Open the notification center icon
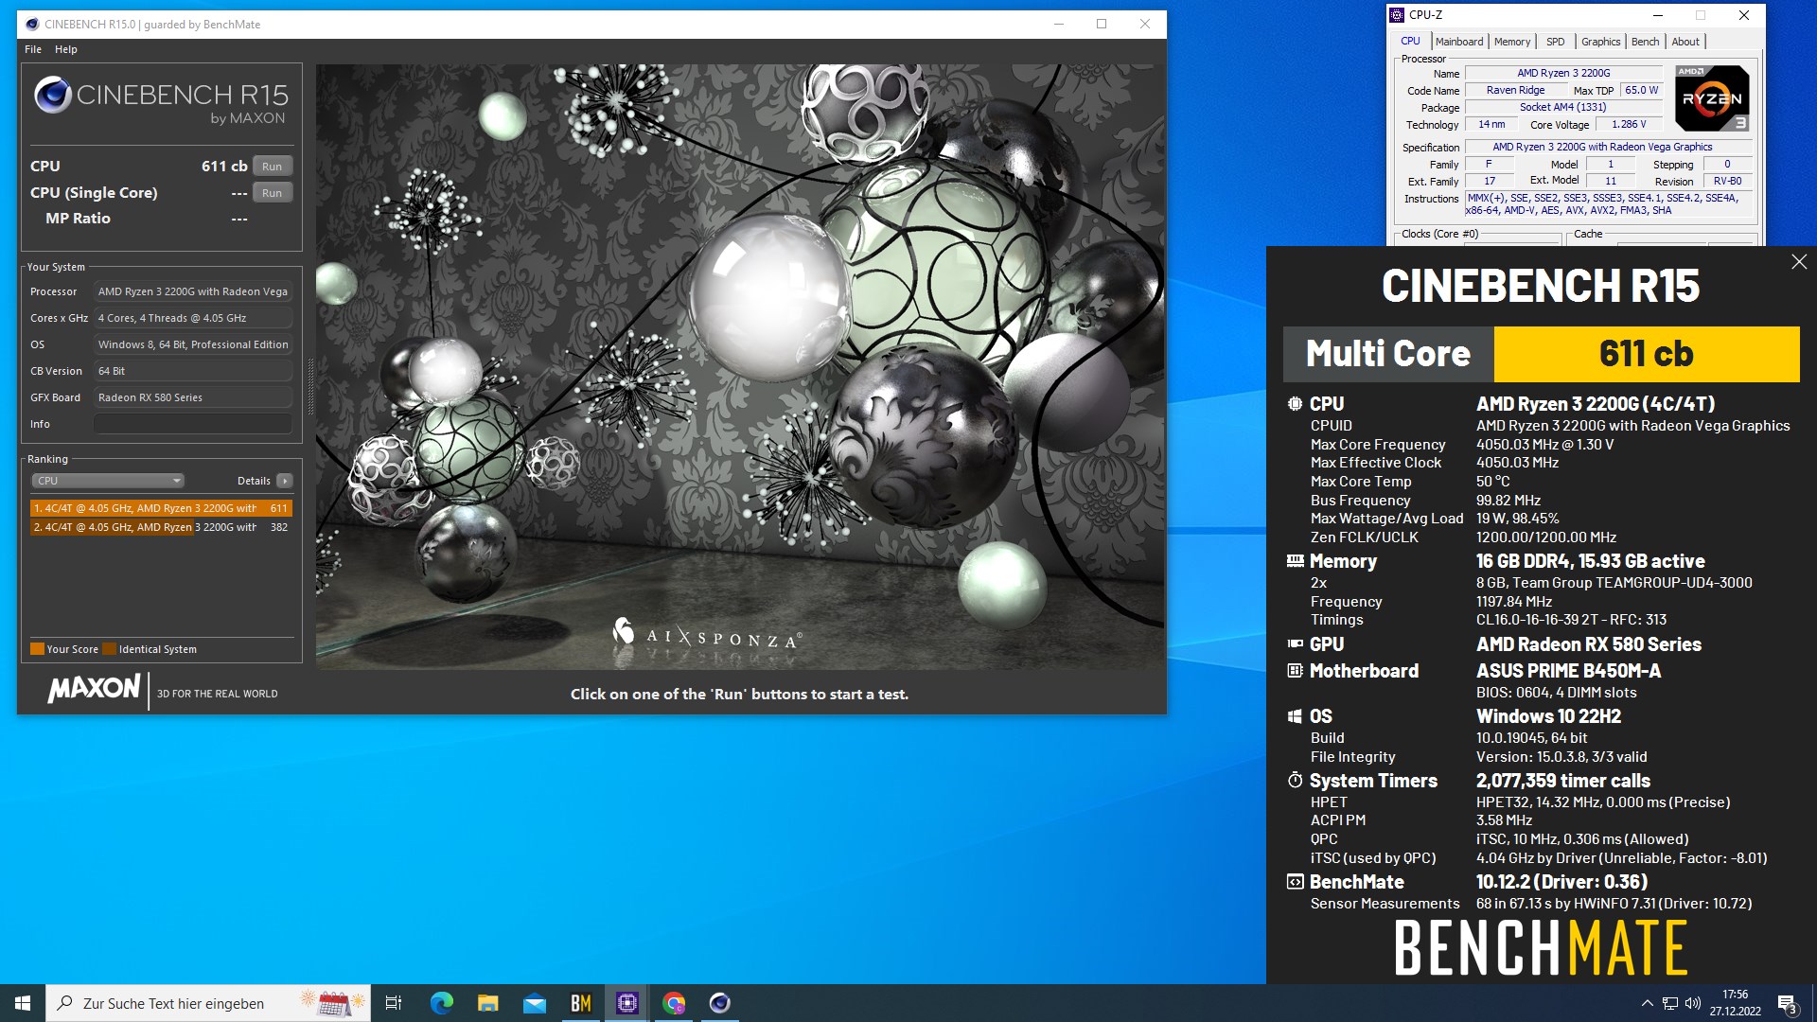 (x=1787, y=1003)
